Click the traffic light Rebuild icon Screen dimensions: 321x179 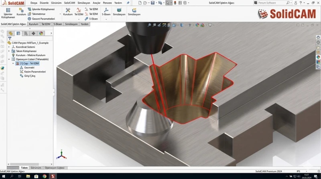click(175, 3)
